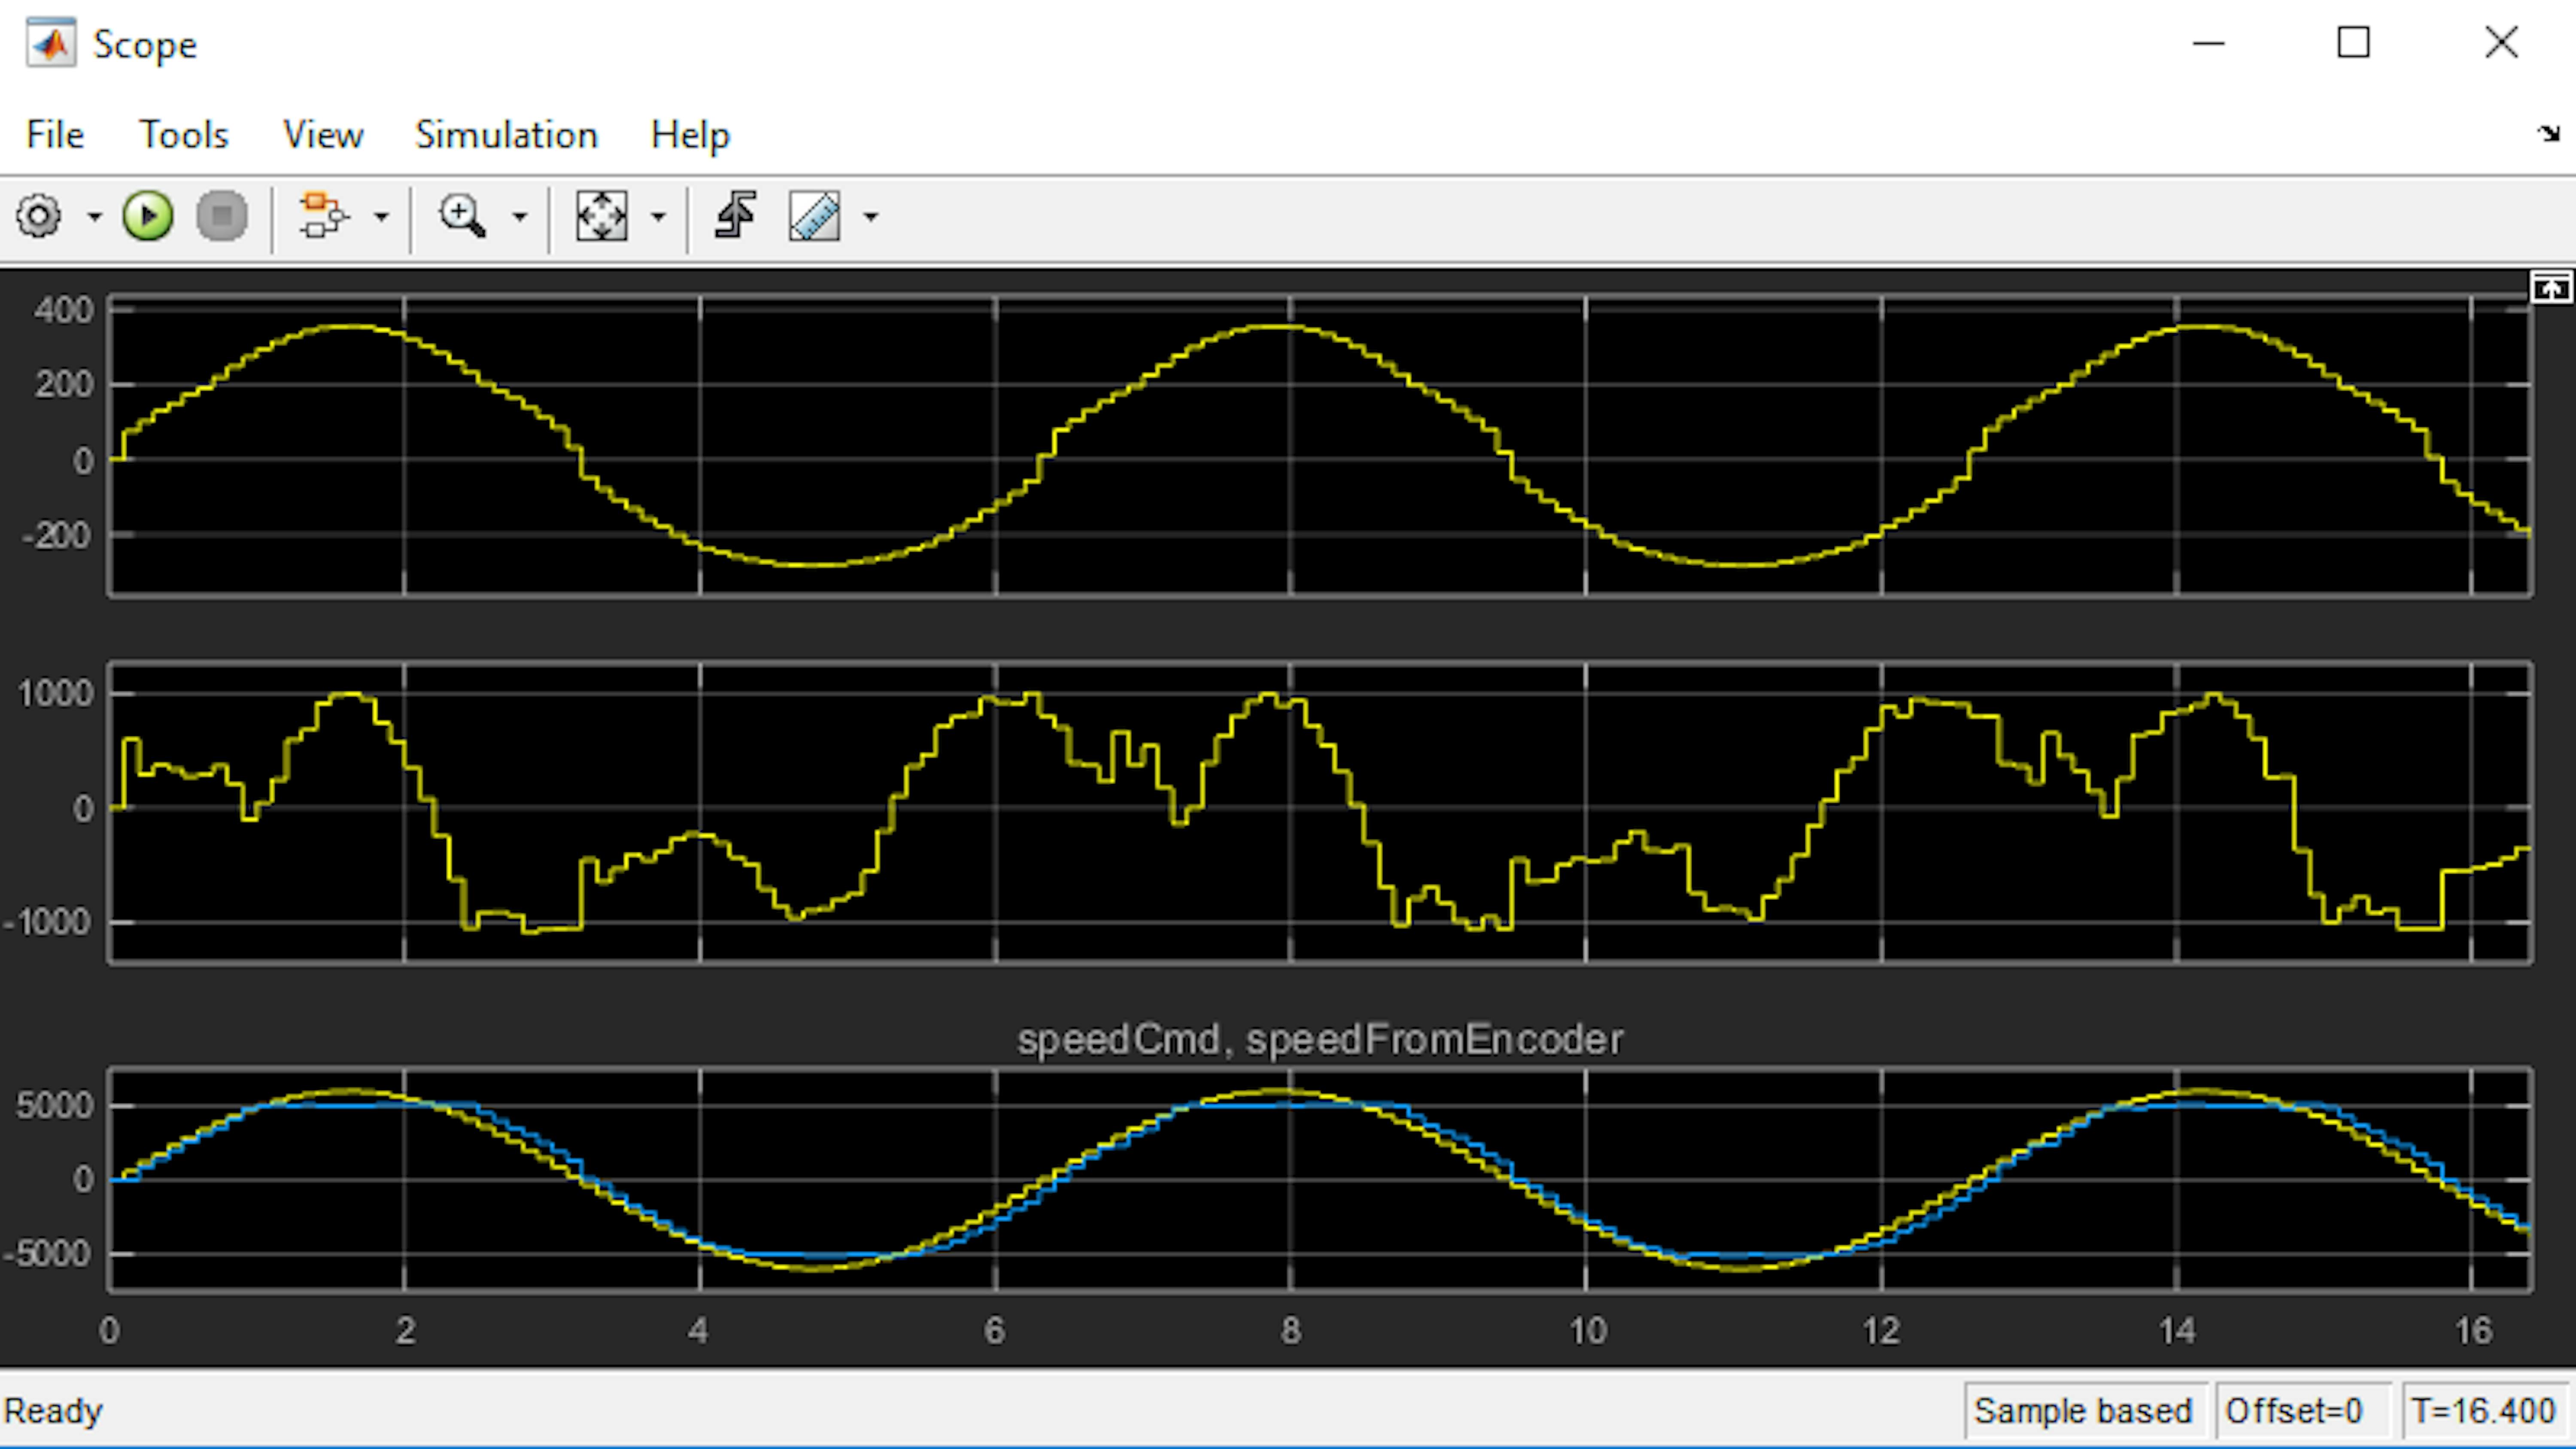
Task: Expand the Configuration Properties dropdown arrow
Action: [x=94, y=216]
